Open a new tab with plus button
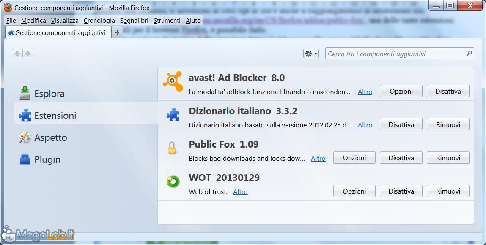 pyautogui.click(x=117, y=32)
